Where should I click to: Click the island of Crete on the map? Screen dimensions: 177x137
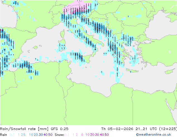(x=132, y=71)
